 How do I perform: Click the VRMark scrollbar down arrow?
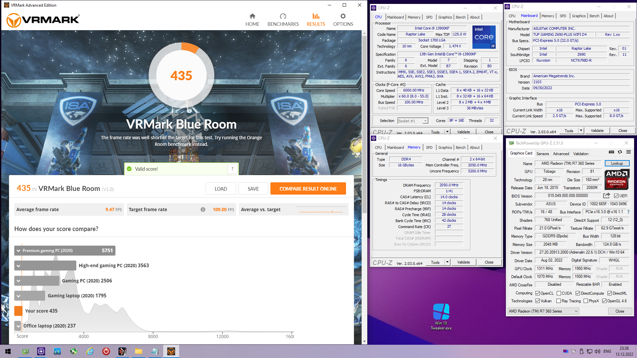364,341
